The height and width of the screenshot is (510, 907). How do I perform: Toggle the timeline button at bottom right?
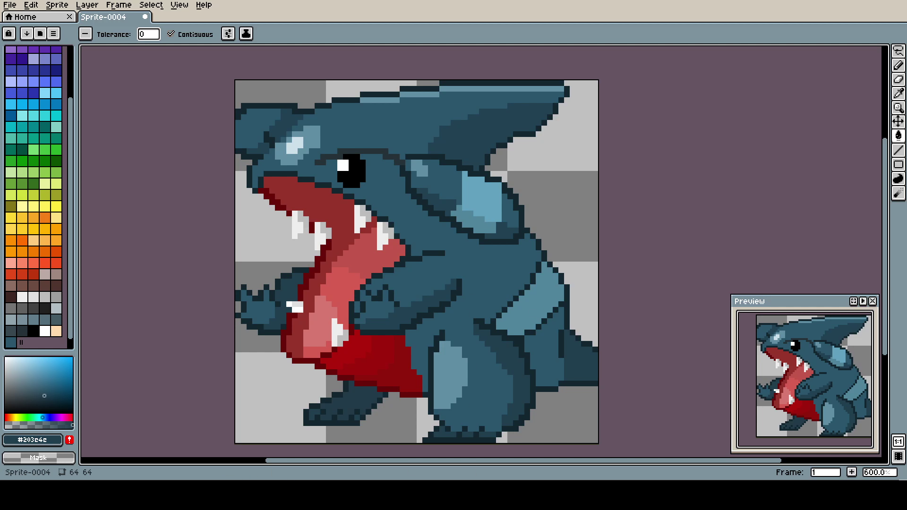[x=898, y=457]
